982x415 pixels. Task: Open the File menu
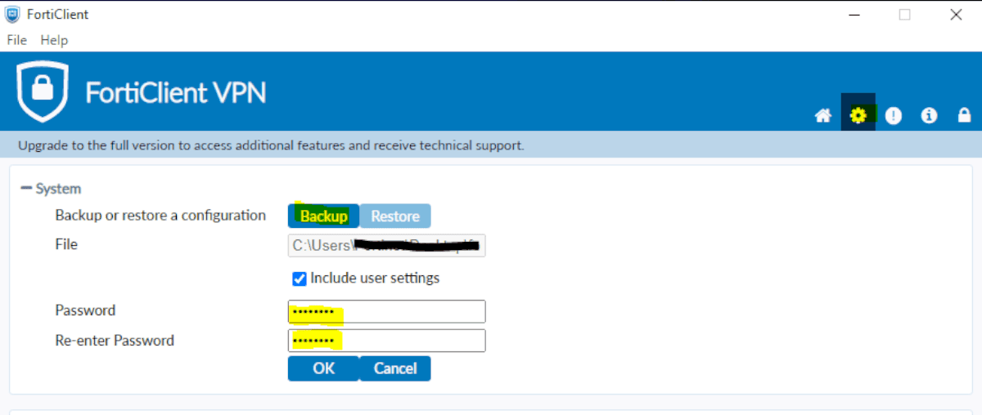pos(16,40)
